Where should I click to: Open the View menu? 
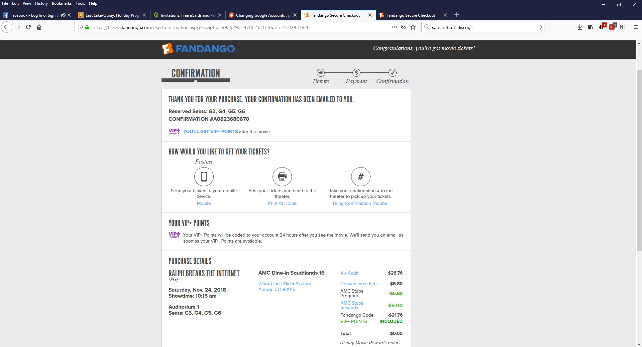[x=27, y=3]
